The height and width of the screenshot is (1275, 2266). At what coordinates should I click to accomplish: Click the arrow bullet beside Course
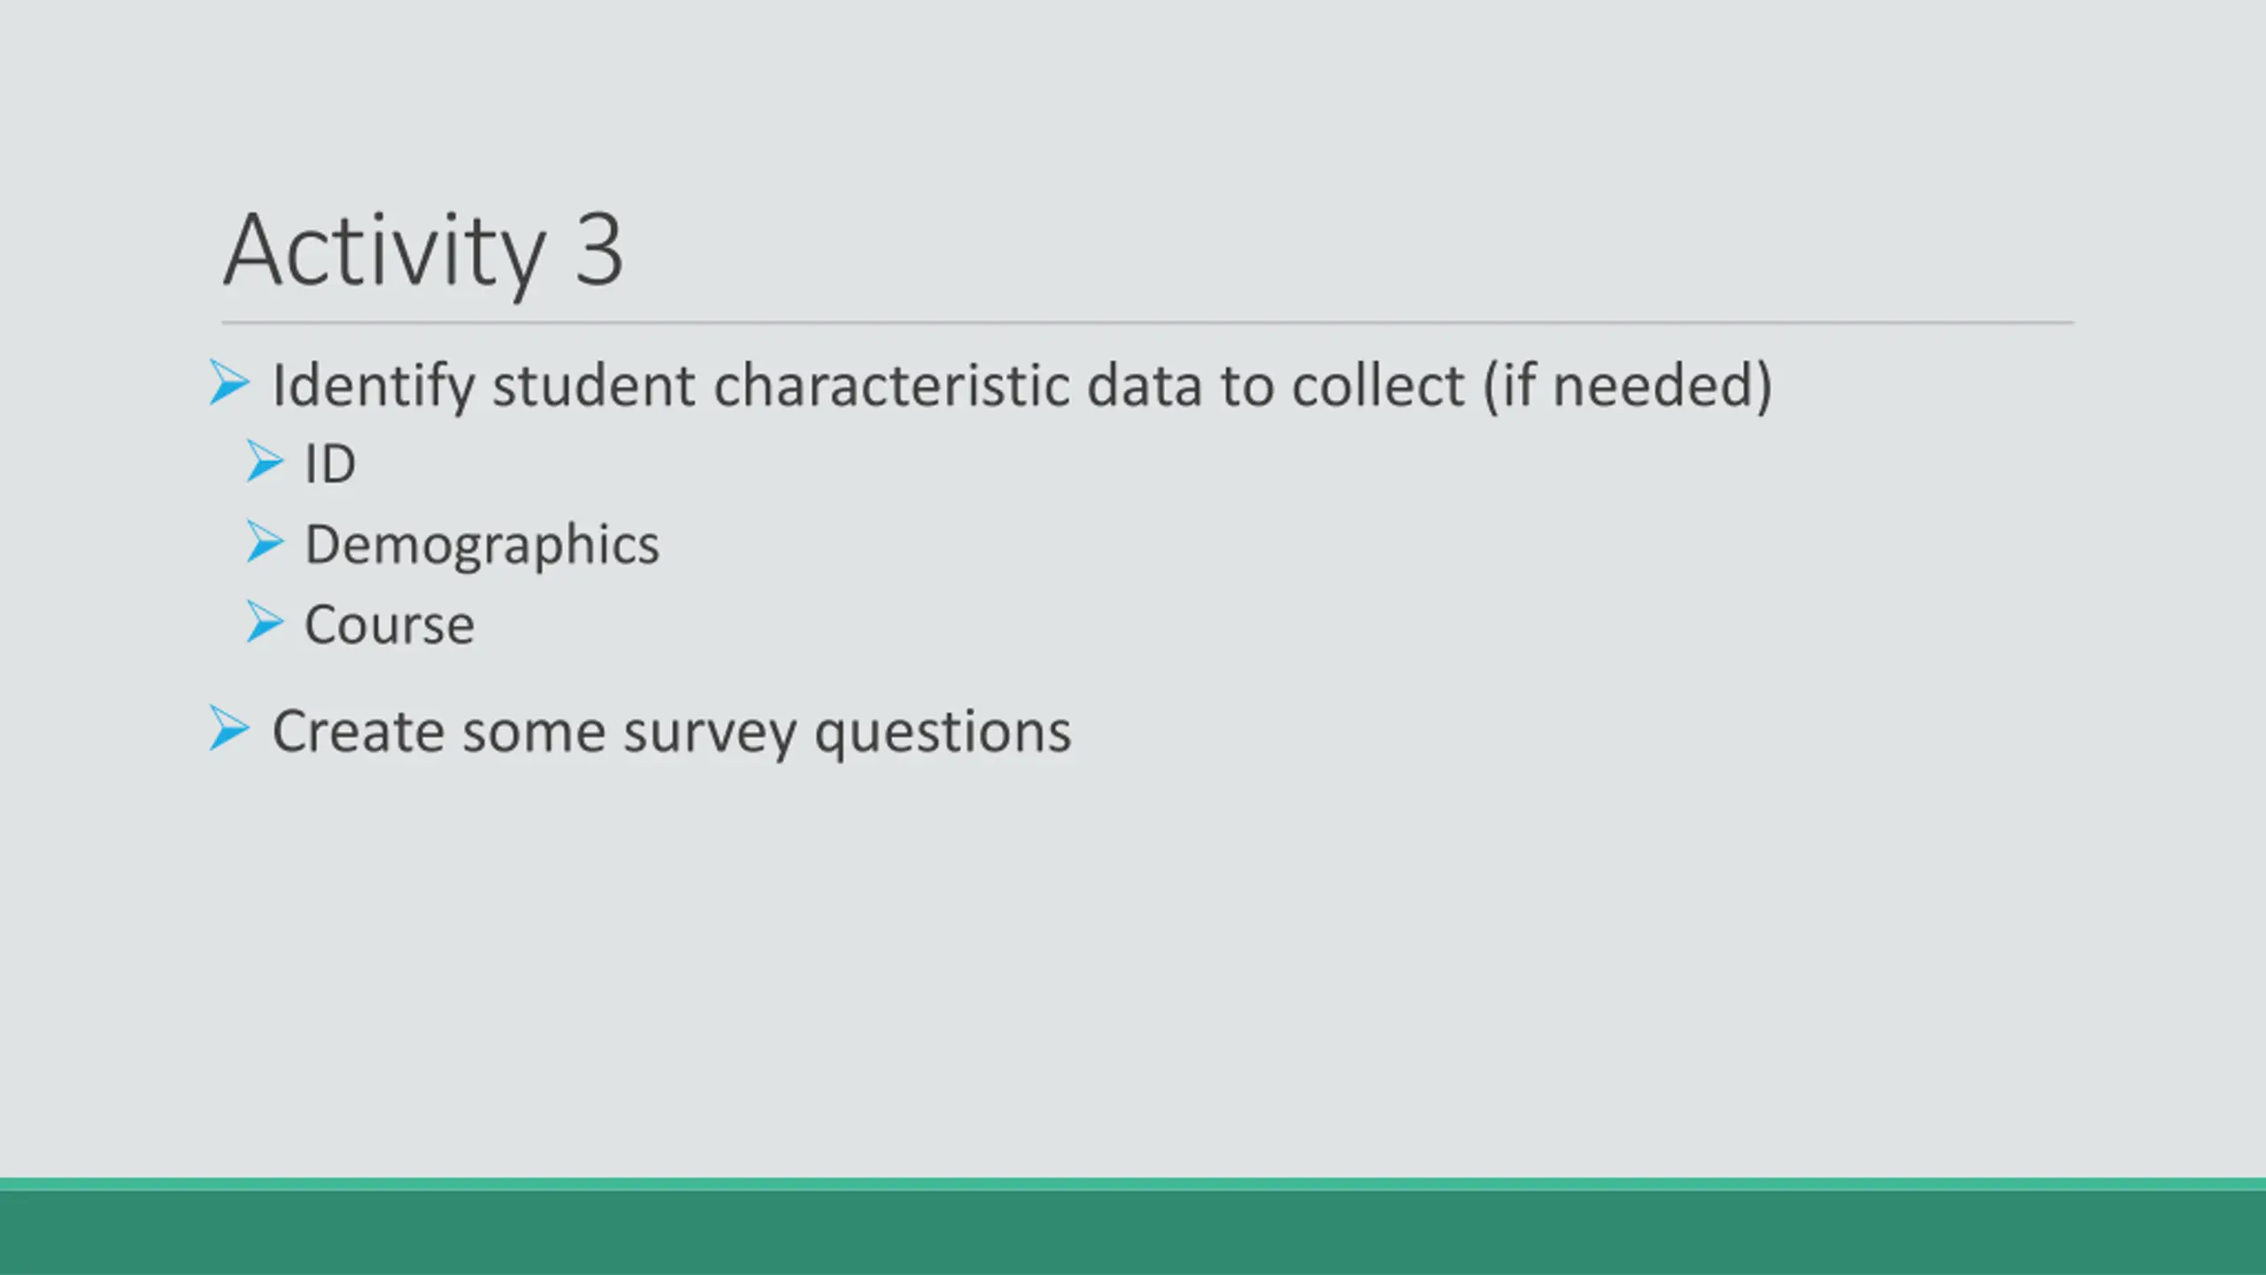tap(265, 622)
